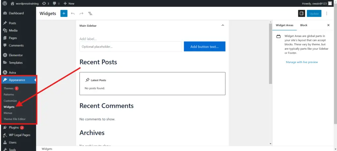Open wordpresstraining site home link
Viewport: 337px width, 151px height.
pos(25,3)
